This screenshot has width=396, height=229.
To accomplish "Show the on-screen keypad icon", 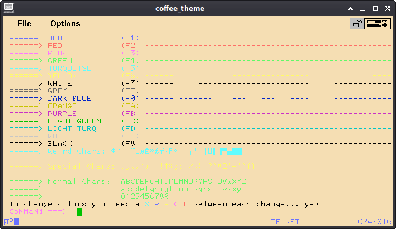I will tap(377, 24).
